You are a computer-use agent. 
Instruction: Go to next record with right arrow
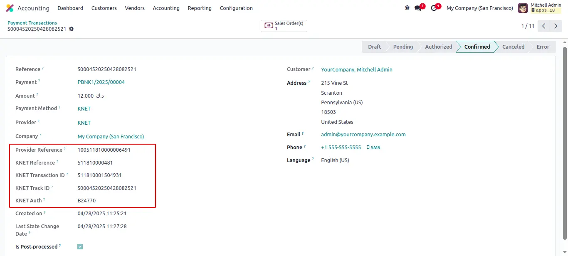pyautogui.click(x=556, y=26)
